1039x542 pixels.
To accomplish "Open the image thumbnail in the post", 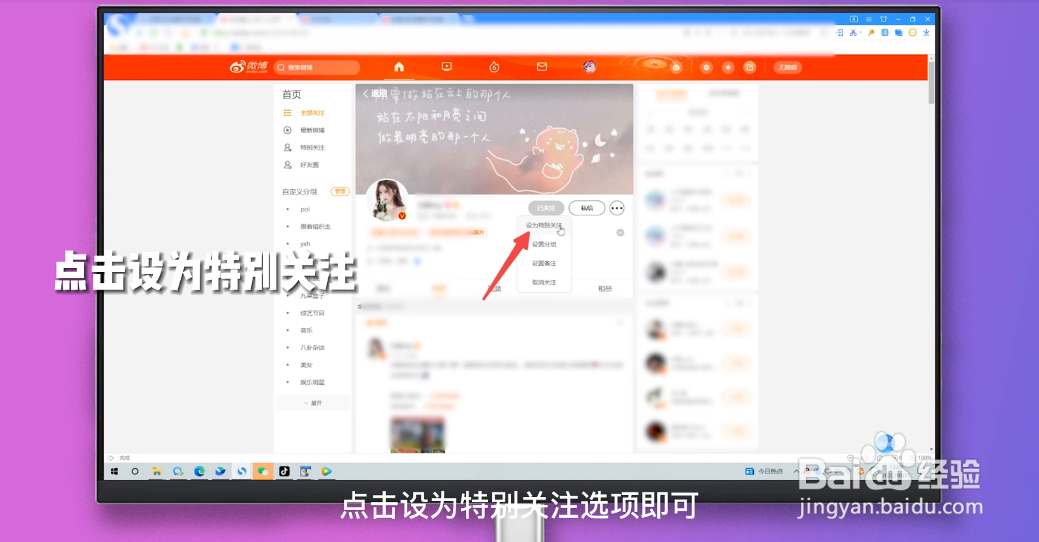I will [418, 434].
